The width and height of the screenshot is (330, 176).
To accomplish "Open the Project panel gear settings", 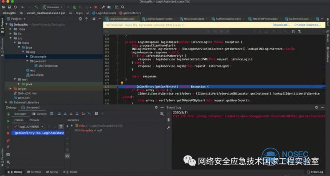I will (94, 19).
